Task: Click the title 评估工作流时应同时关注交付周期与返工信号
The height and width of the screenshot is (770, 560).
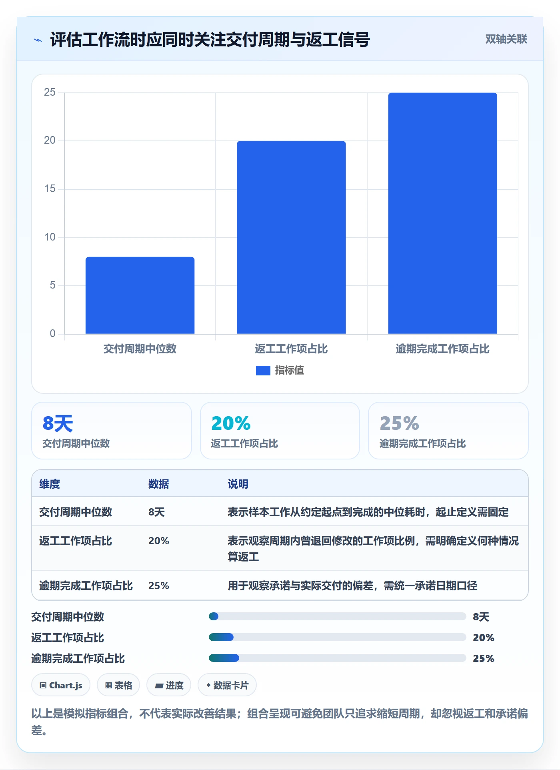Action: click(x=210, y=40)
